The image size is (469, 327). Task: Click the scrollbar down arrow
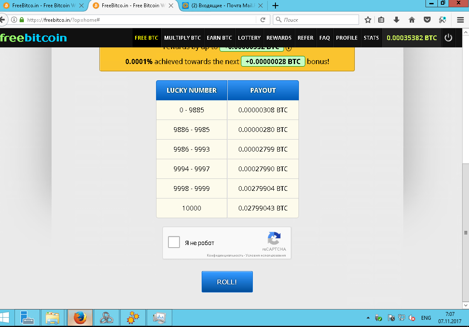[x=466, y=305]
